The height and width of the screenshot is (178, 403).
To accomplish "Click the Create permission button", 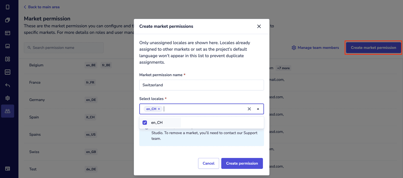I will [242, 163].
